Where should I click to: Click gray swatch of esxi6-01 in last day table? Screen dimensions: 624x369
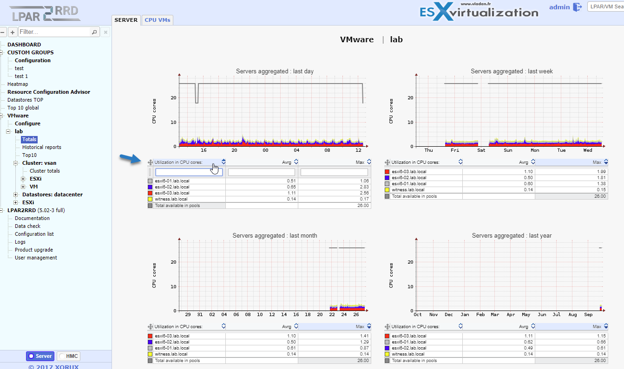tap(150, 181)
